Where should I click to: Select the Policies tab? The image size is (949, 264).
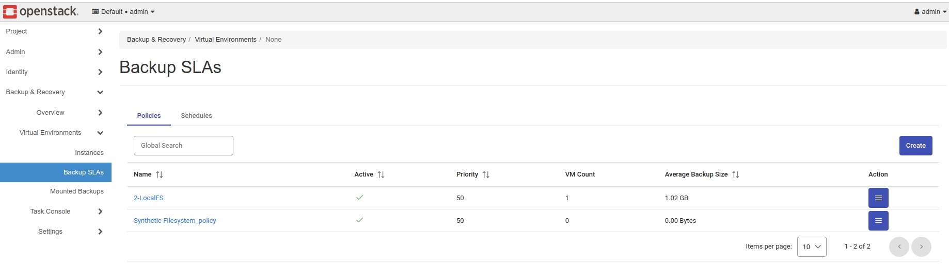pos(149,116)
